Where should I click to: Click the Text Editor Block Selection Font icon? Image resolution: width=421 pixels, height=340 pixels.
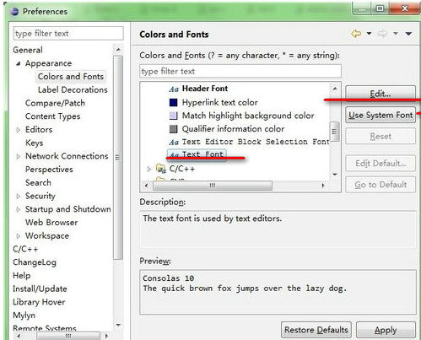(x=174, y=142)
